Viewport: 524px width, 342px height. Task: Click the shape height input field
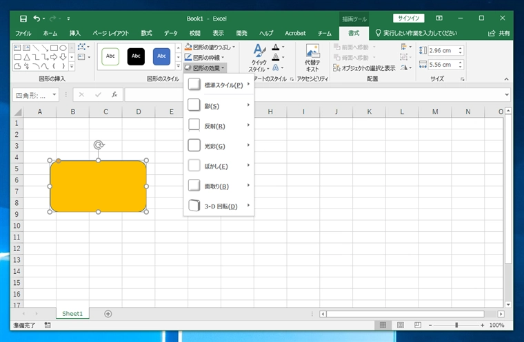[x=441, y=50]
